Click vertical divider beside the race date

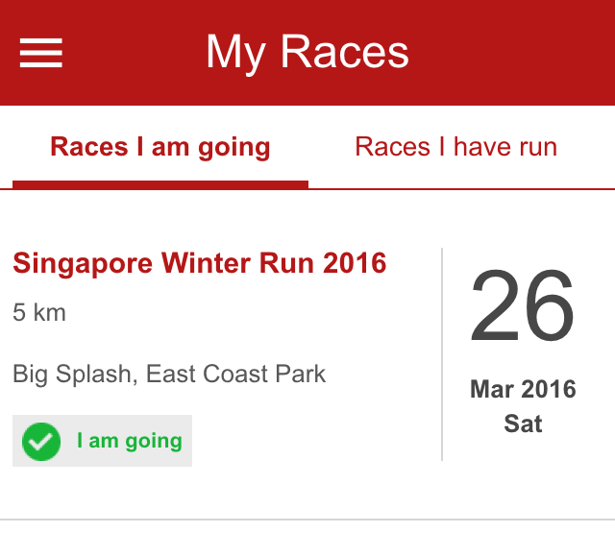tap(442, 353)
